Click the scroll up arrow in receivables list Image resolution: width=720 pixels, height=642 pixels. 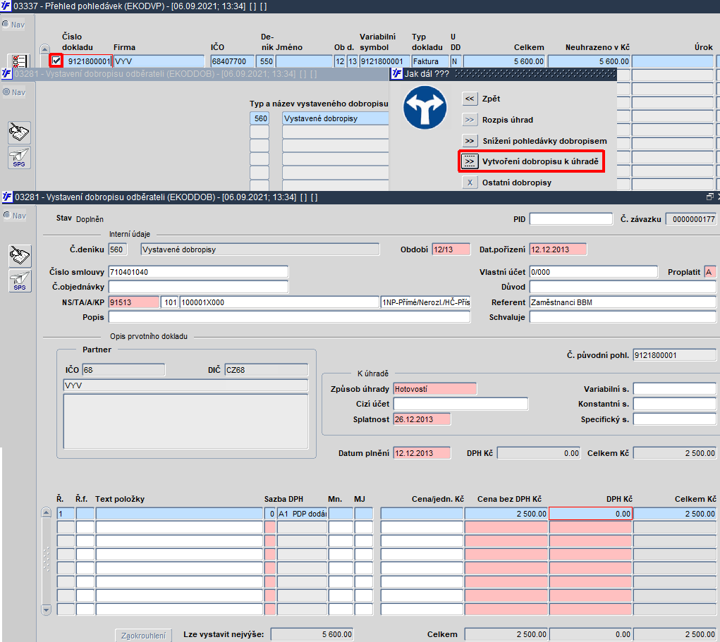click(44, 49)
